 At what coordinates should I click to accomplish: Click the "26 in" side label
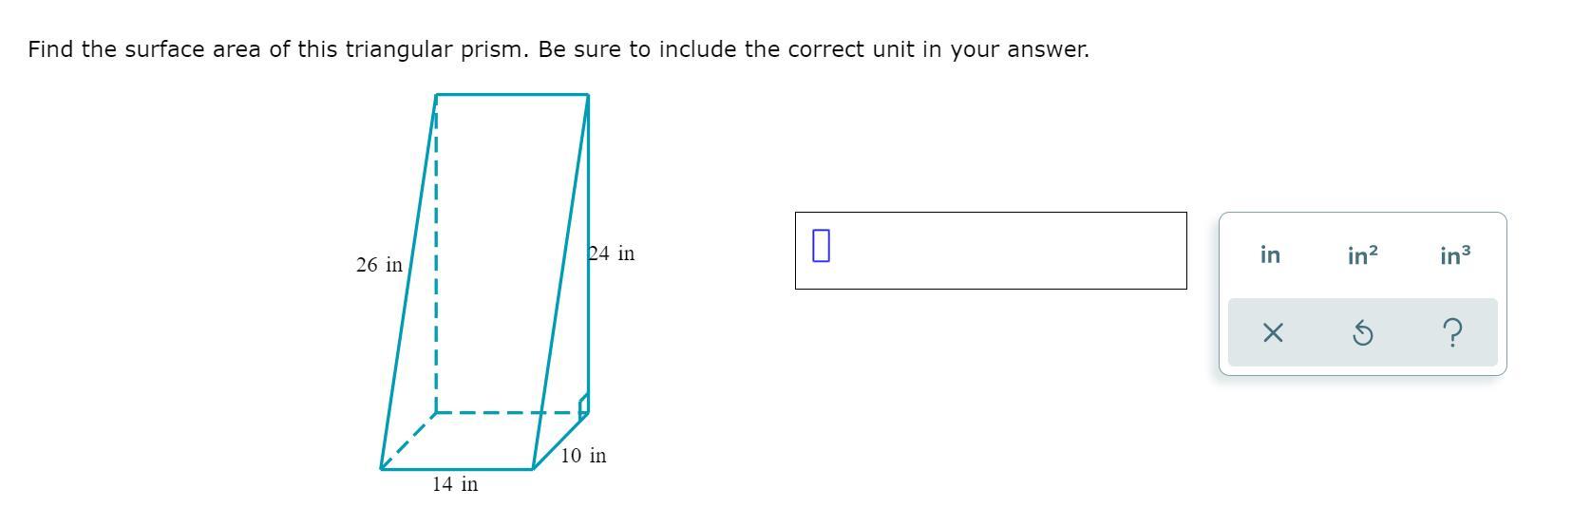pos(379,265)
